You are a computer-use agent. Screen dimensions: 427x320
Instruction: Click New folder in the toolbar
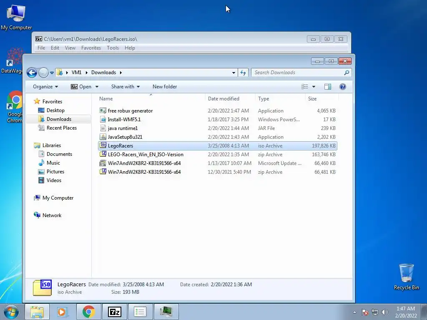point(165,87)
